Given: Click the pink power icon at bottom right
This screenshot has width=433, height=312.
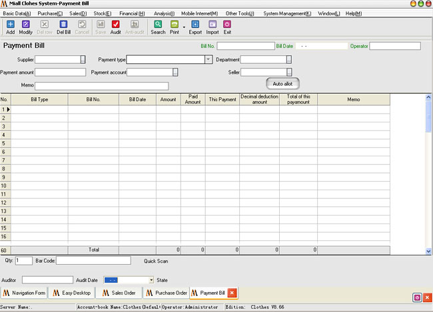Looking at the screenshot, I should 417,297.
